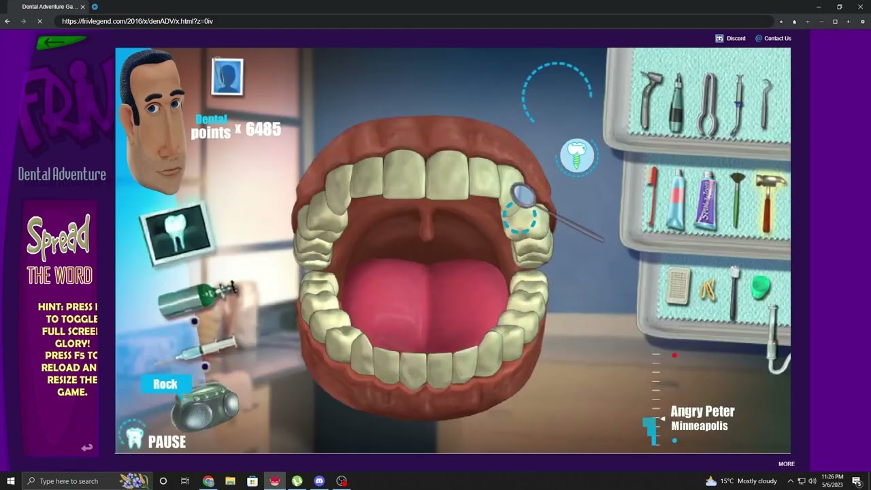Grab the extraction forceps

pyautogui.click(x=708, y=105)
